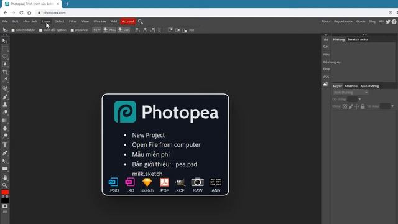The height and width of the screenshot is (224, 398).
Task: Select the Clone Stamp tool
Action: point(5,105)
